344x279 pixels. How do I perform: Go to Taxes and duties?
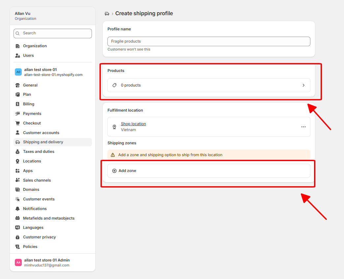53,152
